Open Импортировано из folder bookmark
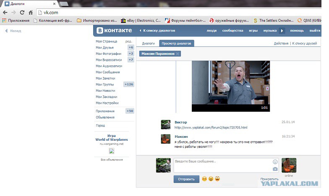 click(97, 21)
